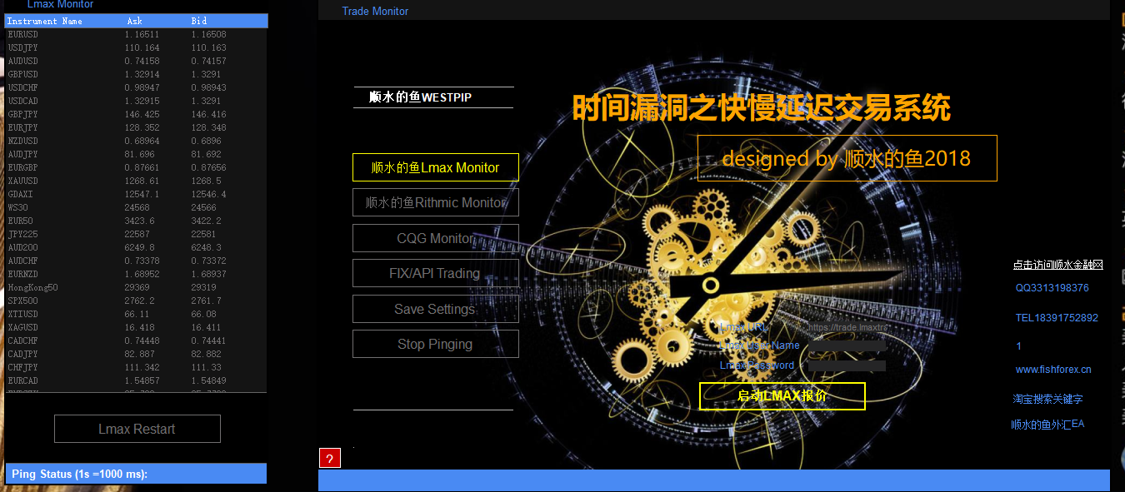The image size is (1125, 492).
Task: Select the EUR50 instrument row
Action: coord(136,221)
